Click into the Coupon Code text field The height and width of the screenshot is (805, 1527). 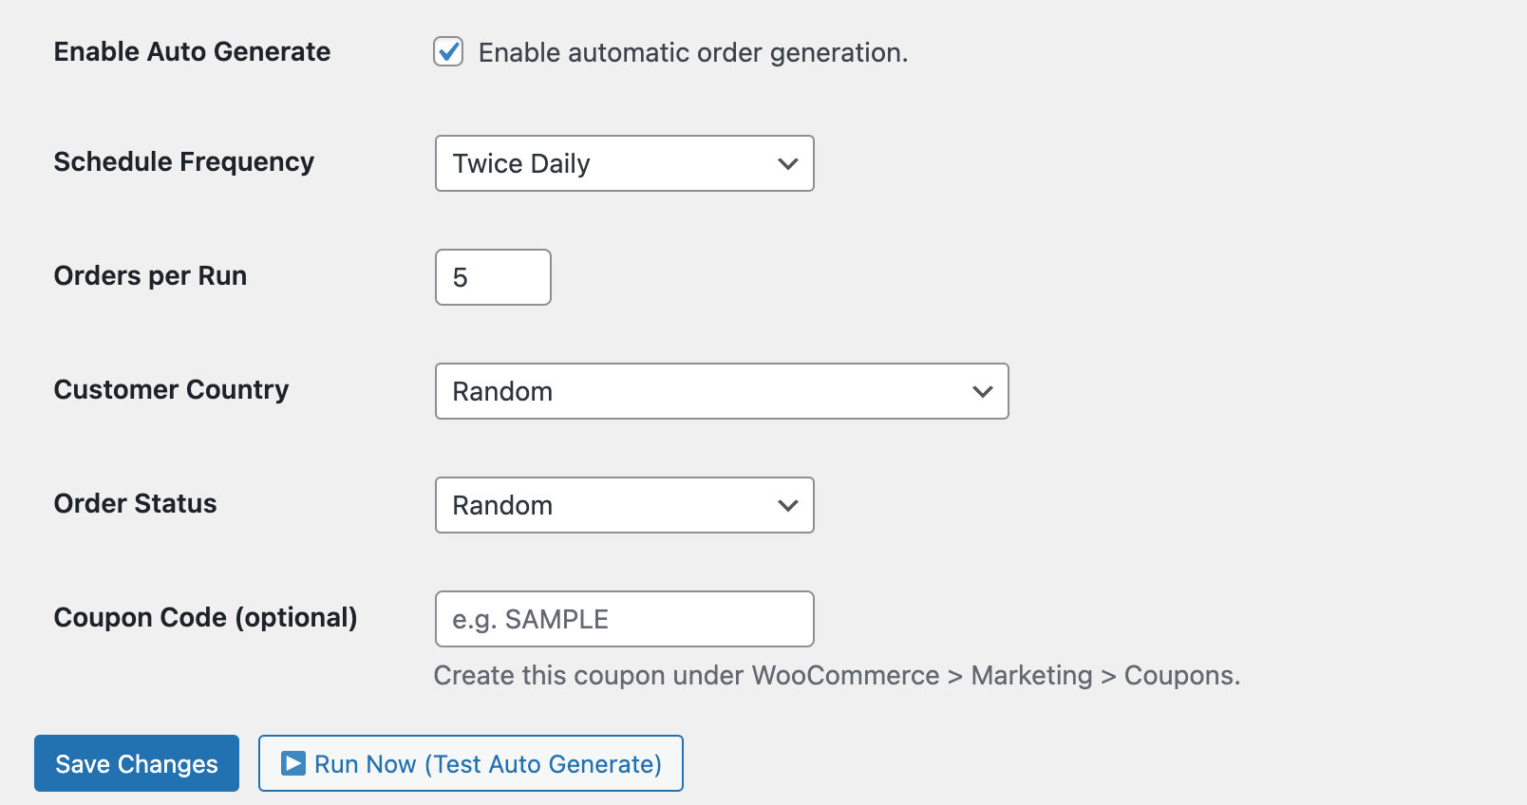624,619
